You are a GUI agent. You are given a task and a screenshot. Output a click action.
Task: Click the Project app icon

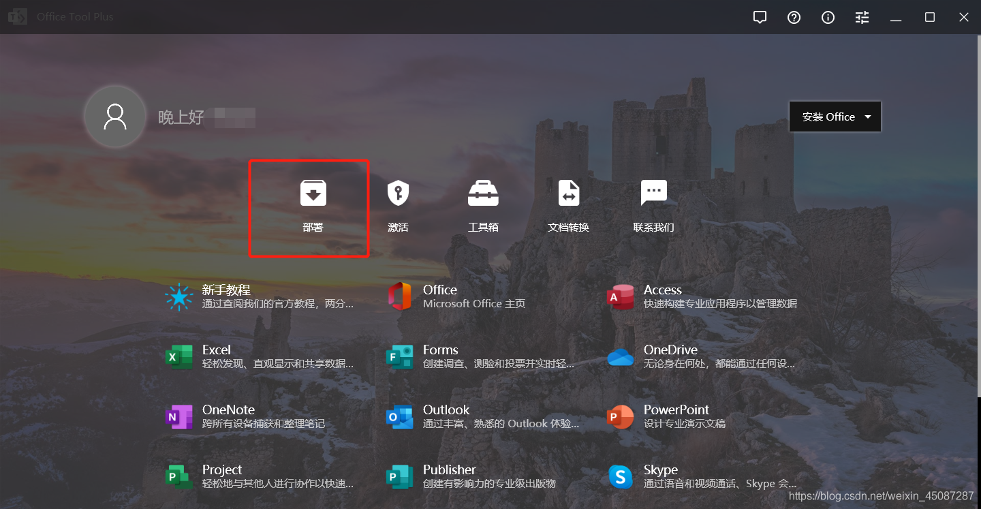179,477
